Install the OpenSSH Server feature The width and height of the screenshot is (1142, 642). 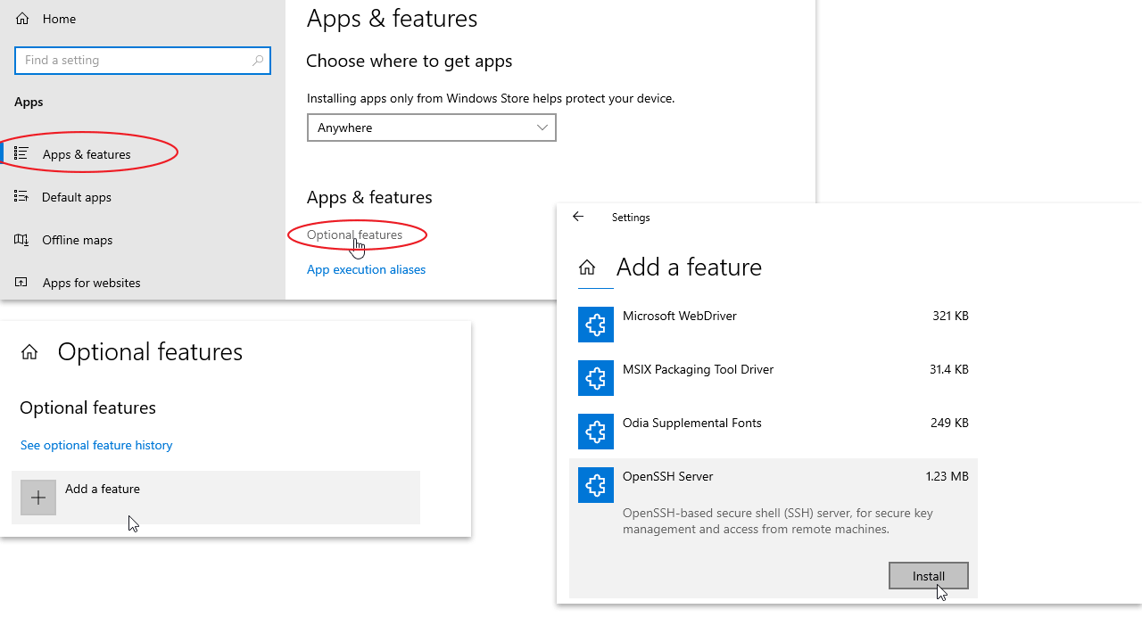pyautogui.click(x=928, y=575)
